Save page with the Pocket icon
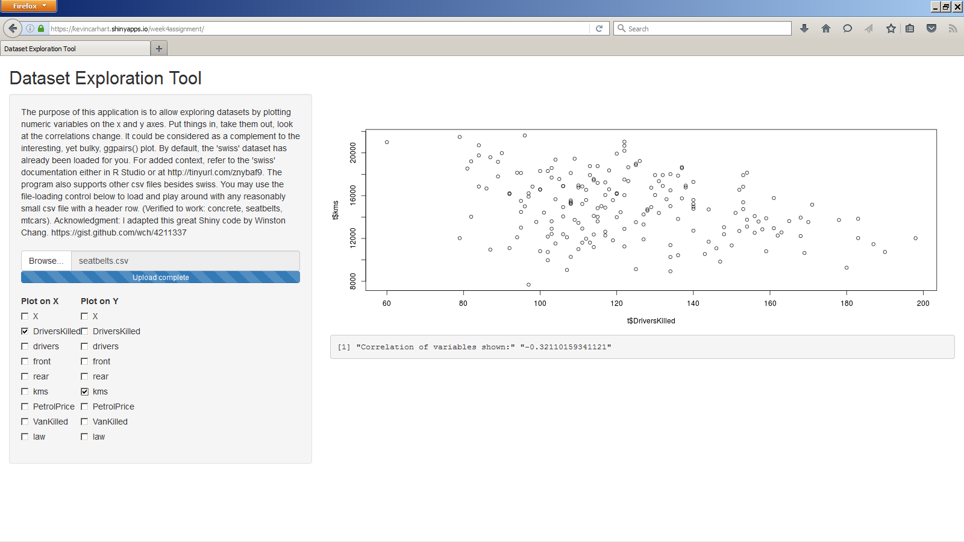 point(931,28)
